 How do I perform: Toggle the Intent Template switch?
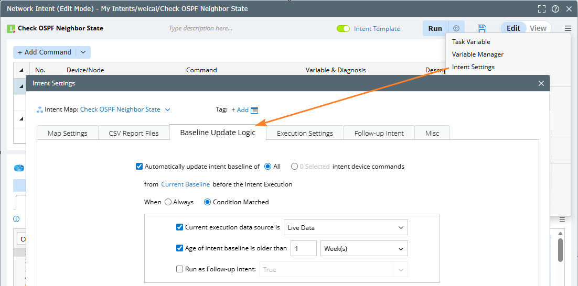[344, 29]
